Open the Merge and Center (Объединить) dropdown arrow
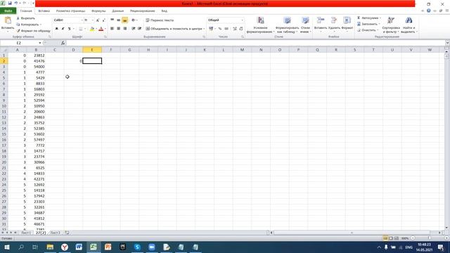Image resolution: width=450 pixels, height=253 pixels. [204, 29]
